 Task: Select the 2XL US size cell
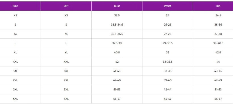pyautogui.click(x=66, y=80)
